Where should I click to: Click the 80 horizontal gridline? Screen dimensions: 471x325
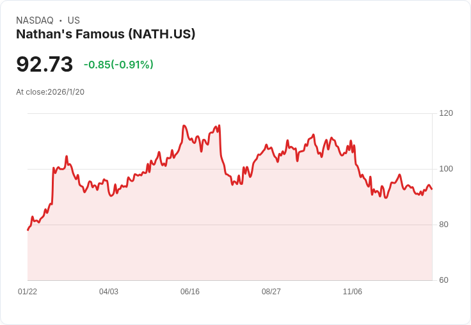(230, 225)
